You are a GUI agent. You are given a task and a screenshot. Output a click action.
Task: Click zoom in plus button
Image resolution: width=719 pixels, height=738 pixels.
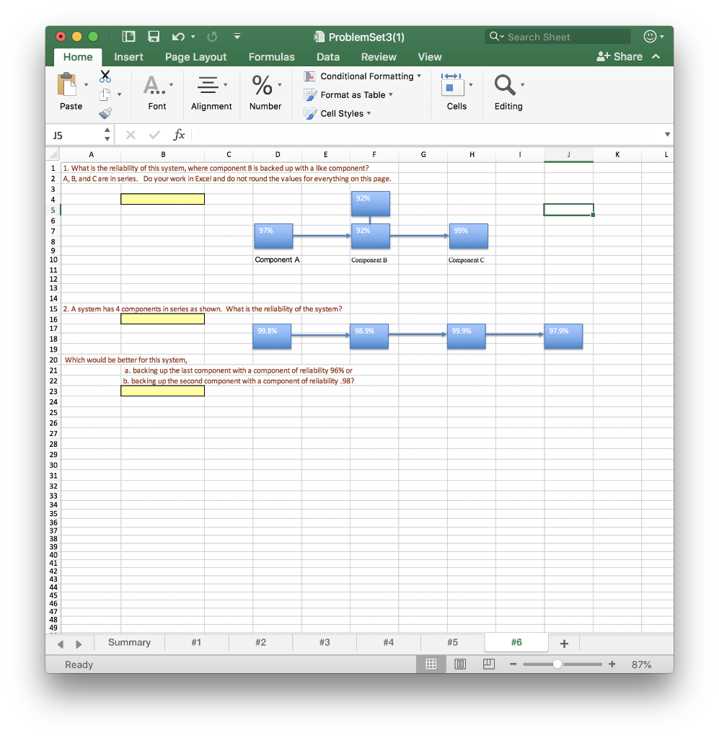click(x=612, y=664)
